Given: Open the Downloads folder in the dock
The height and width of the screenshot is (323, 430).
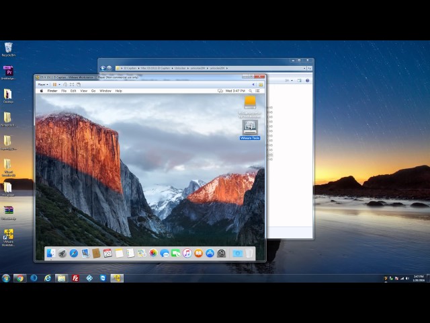Looking at the screenshot, I should (x=237, y=253).
